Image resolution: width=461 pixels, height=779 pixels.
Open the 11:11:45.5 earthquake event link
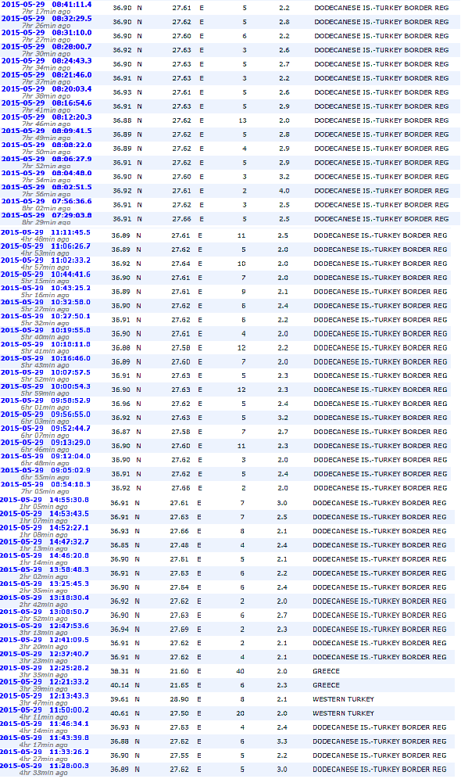point(45,232)
